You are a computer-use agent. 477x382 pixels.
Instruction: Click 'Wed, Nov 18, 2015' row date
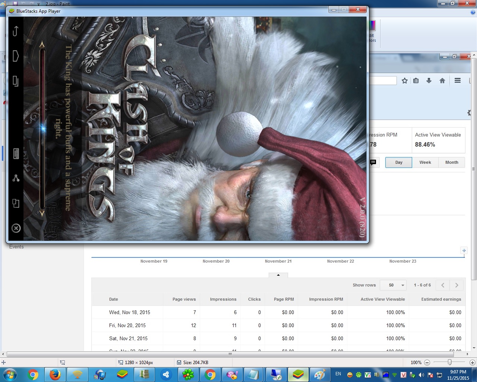click(x=130, y=312)
